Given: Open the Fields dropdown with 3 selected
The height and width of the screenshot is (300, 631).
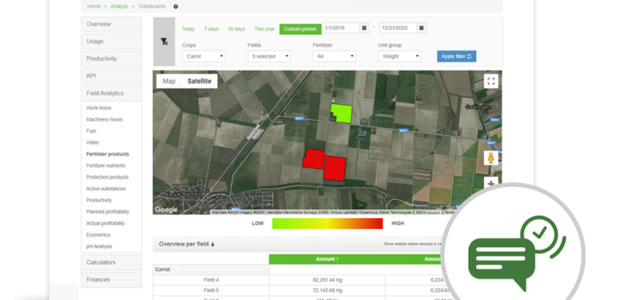Looking at the screenshot, I should (x=269, y=56).
